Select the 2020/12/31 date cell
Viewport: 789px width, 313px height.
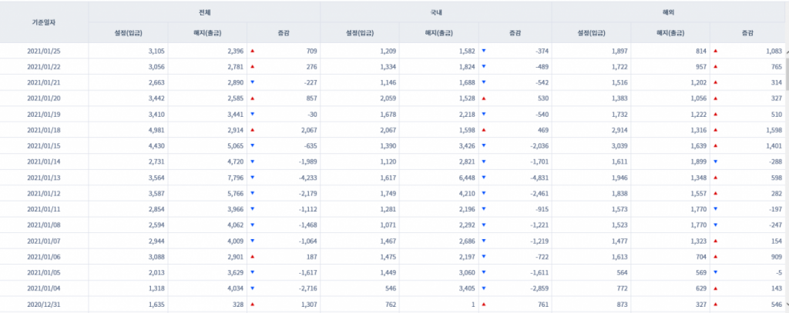pos(43,306)
